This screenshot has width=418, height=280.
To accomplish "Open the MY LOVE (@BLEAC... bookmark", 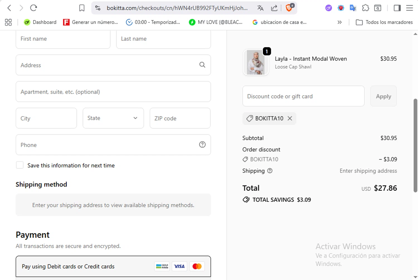I will coord(215,22).
